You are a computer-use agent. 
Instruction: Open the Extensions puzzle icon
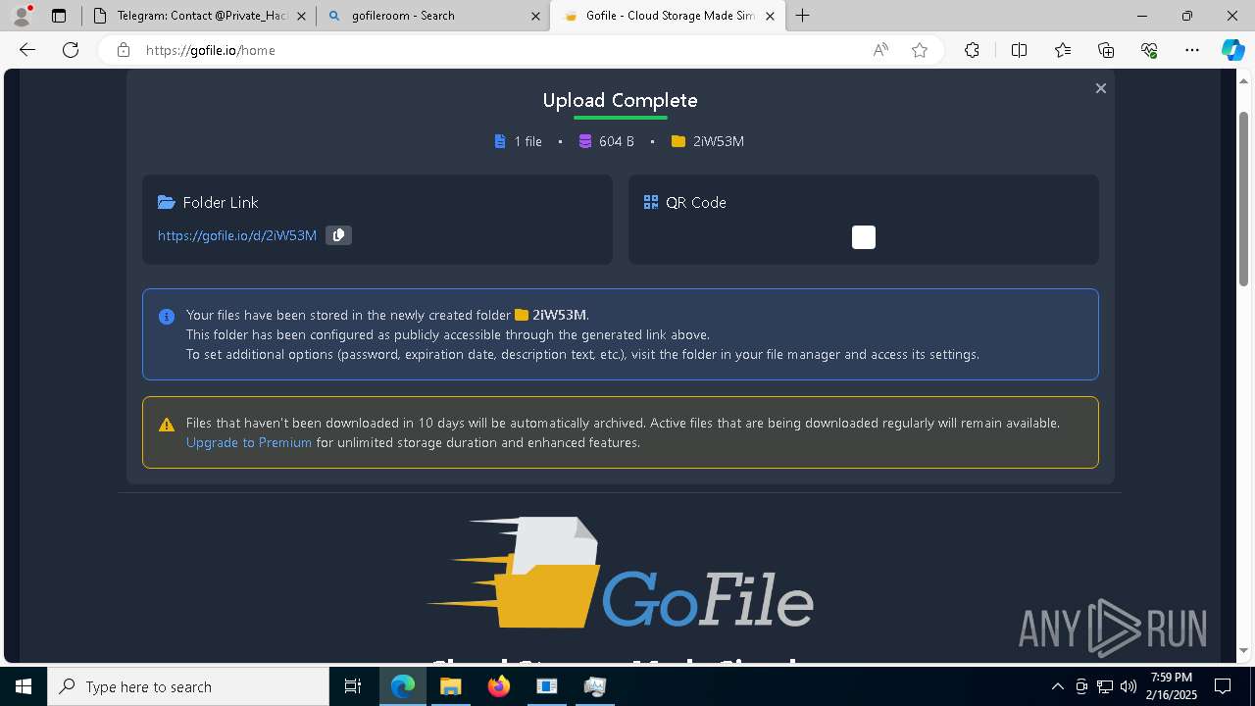click(972, 50)
